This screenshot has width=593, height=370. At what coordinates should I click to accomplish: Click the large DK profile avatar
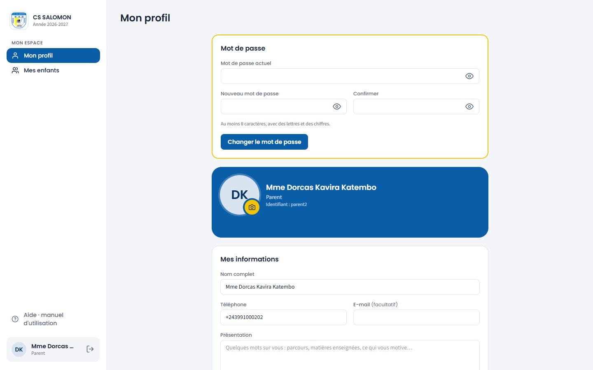[x=240, y=195]
